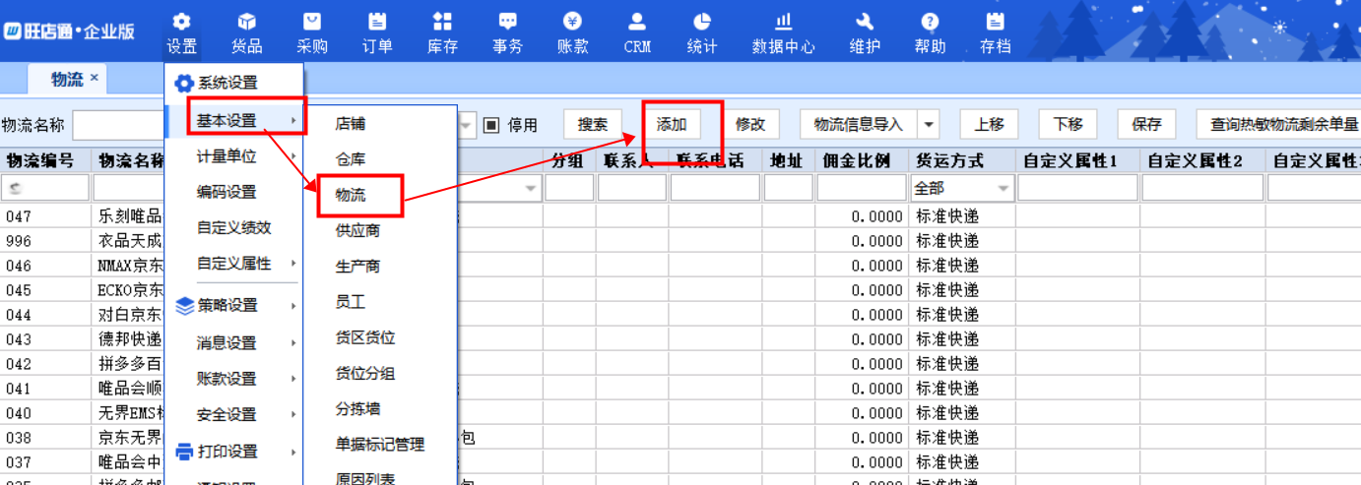Open the 账款 accounts icon
This screenshot has height=485, width=1361.
click(x=572, y=23)
